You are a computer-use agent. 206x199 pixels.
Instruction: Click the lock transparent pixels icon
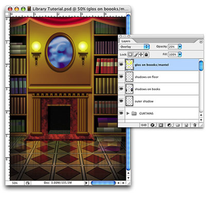click(x=130, y=54)
